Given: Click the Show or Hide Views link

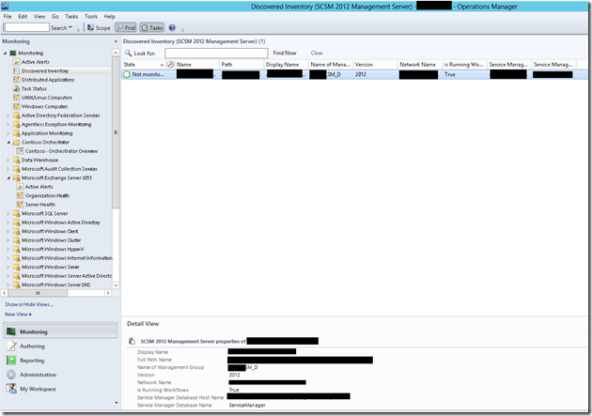Looking at the screenshot, I should (29, 304).
